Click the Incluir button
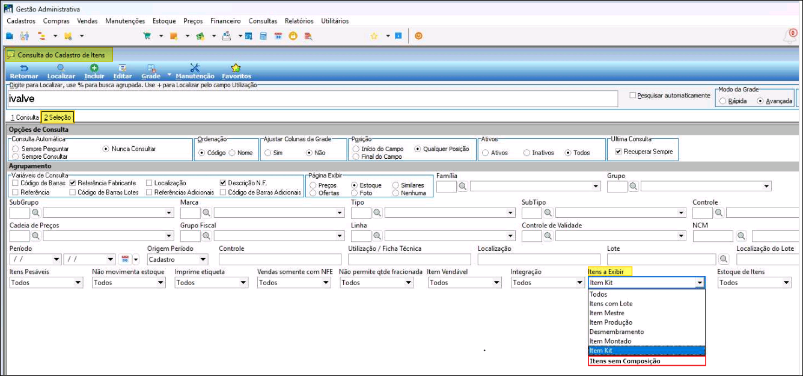This screenshot has width=803, height=376. tap(94, 72)
